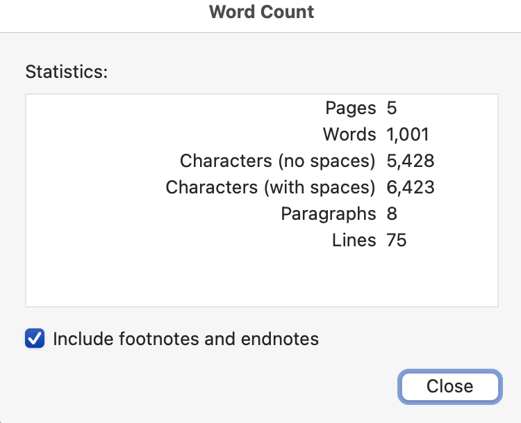Click the Close button
Screen dimensions: 521x423
point(449,386)
